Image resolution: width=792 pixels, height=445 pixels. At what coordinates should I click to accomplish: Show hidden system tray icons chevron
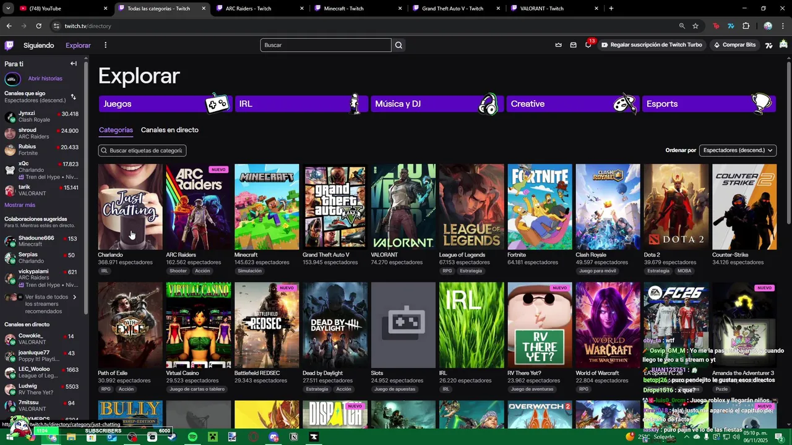click(x=686, y=436)
